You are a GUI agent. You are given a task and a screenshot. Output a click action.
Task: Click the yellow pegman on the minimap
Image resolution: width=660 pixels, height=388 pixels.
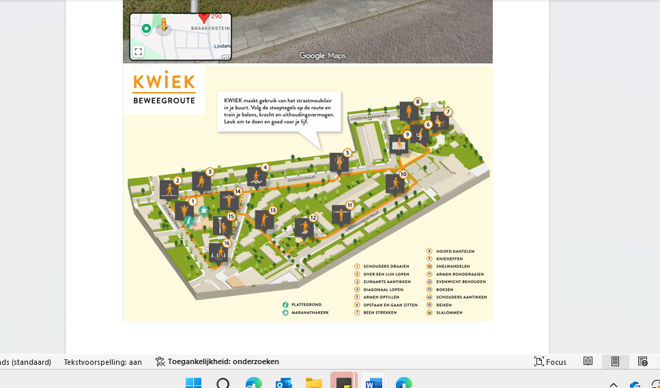click(x=163, y=26)
